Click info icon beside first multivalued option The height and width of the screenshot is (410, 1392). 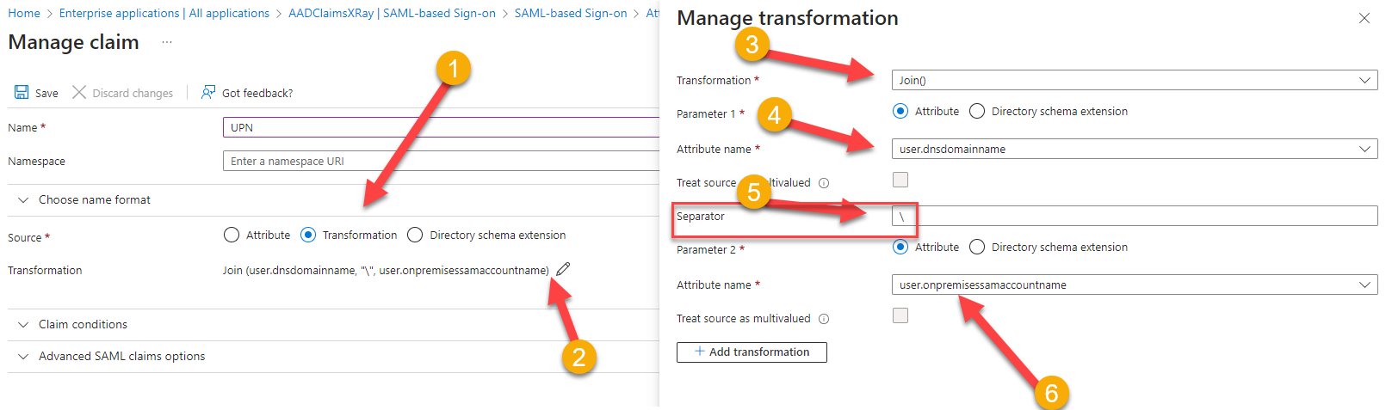824,183
